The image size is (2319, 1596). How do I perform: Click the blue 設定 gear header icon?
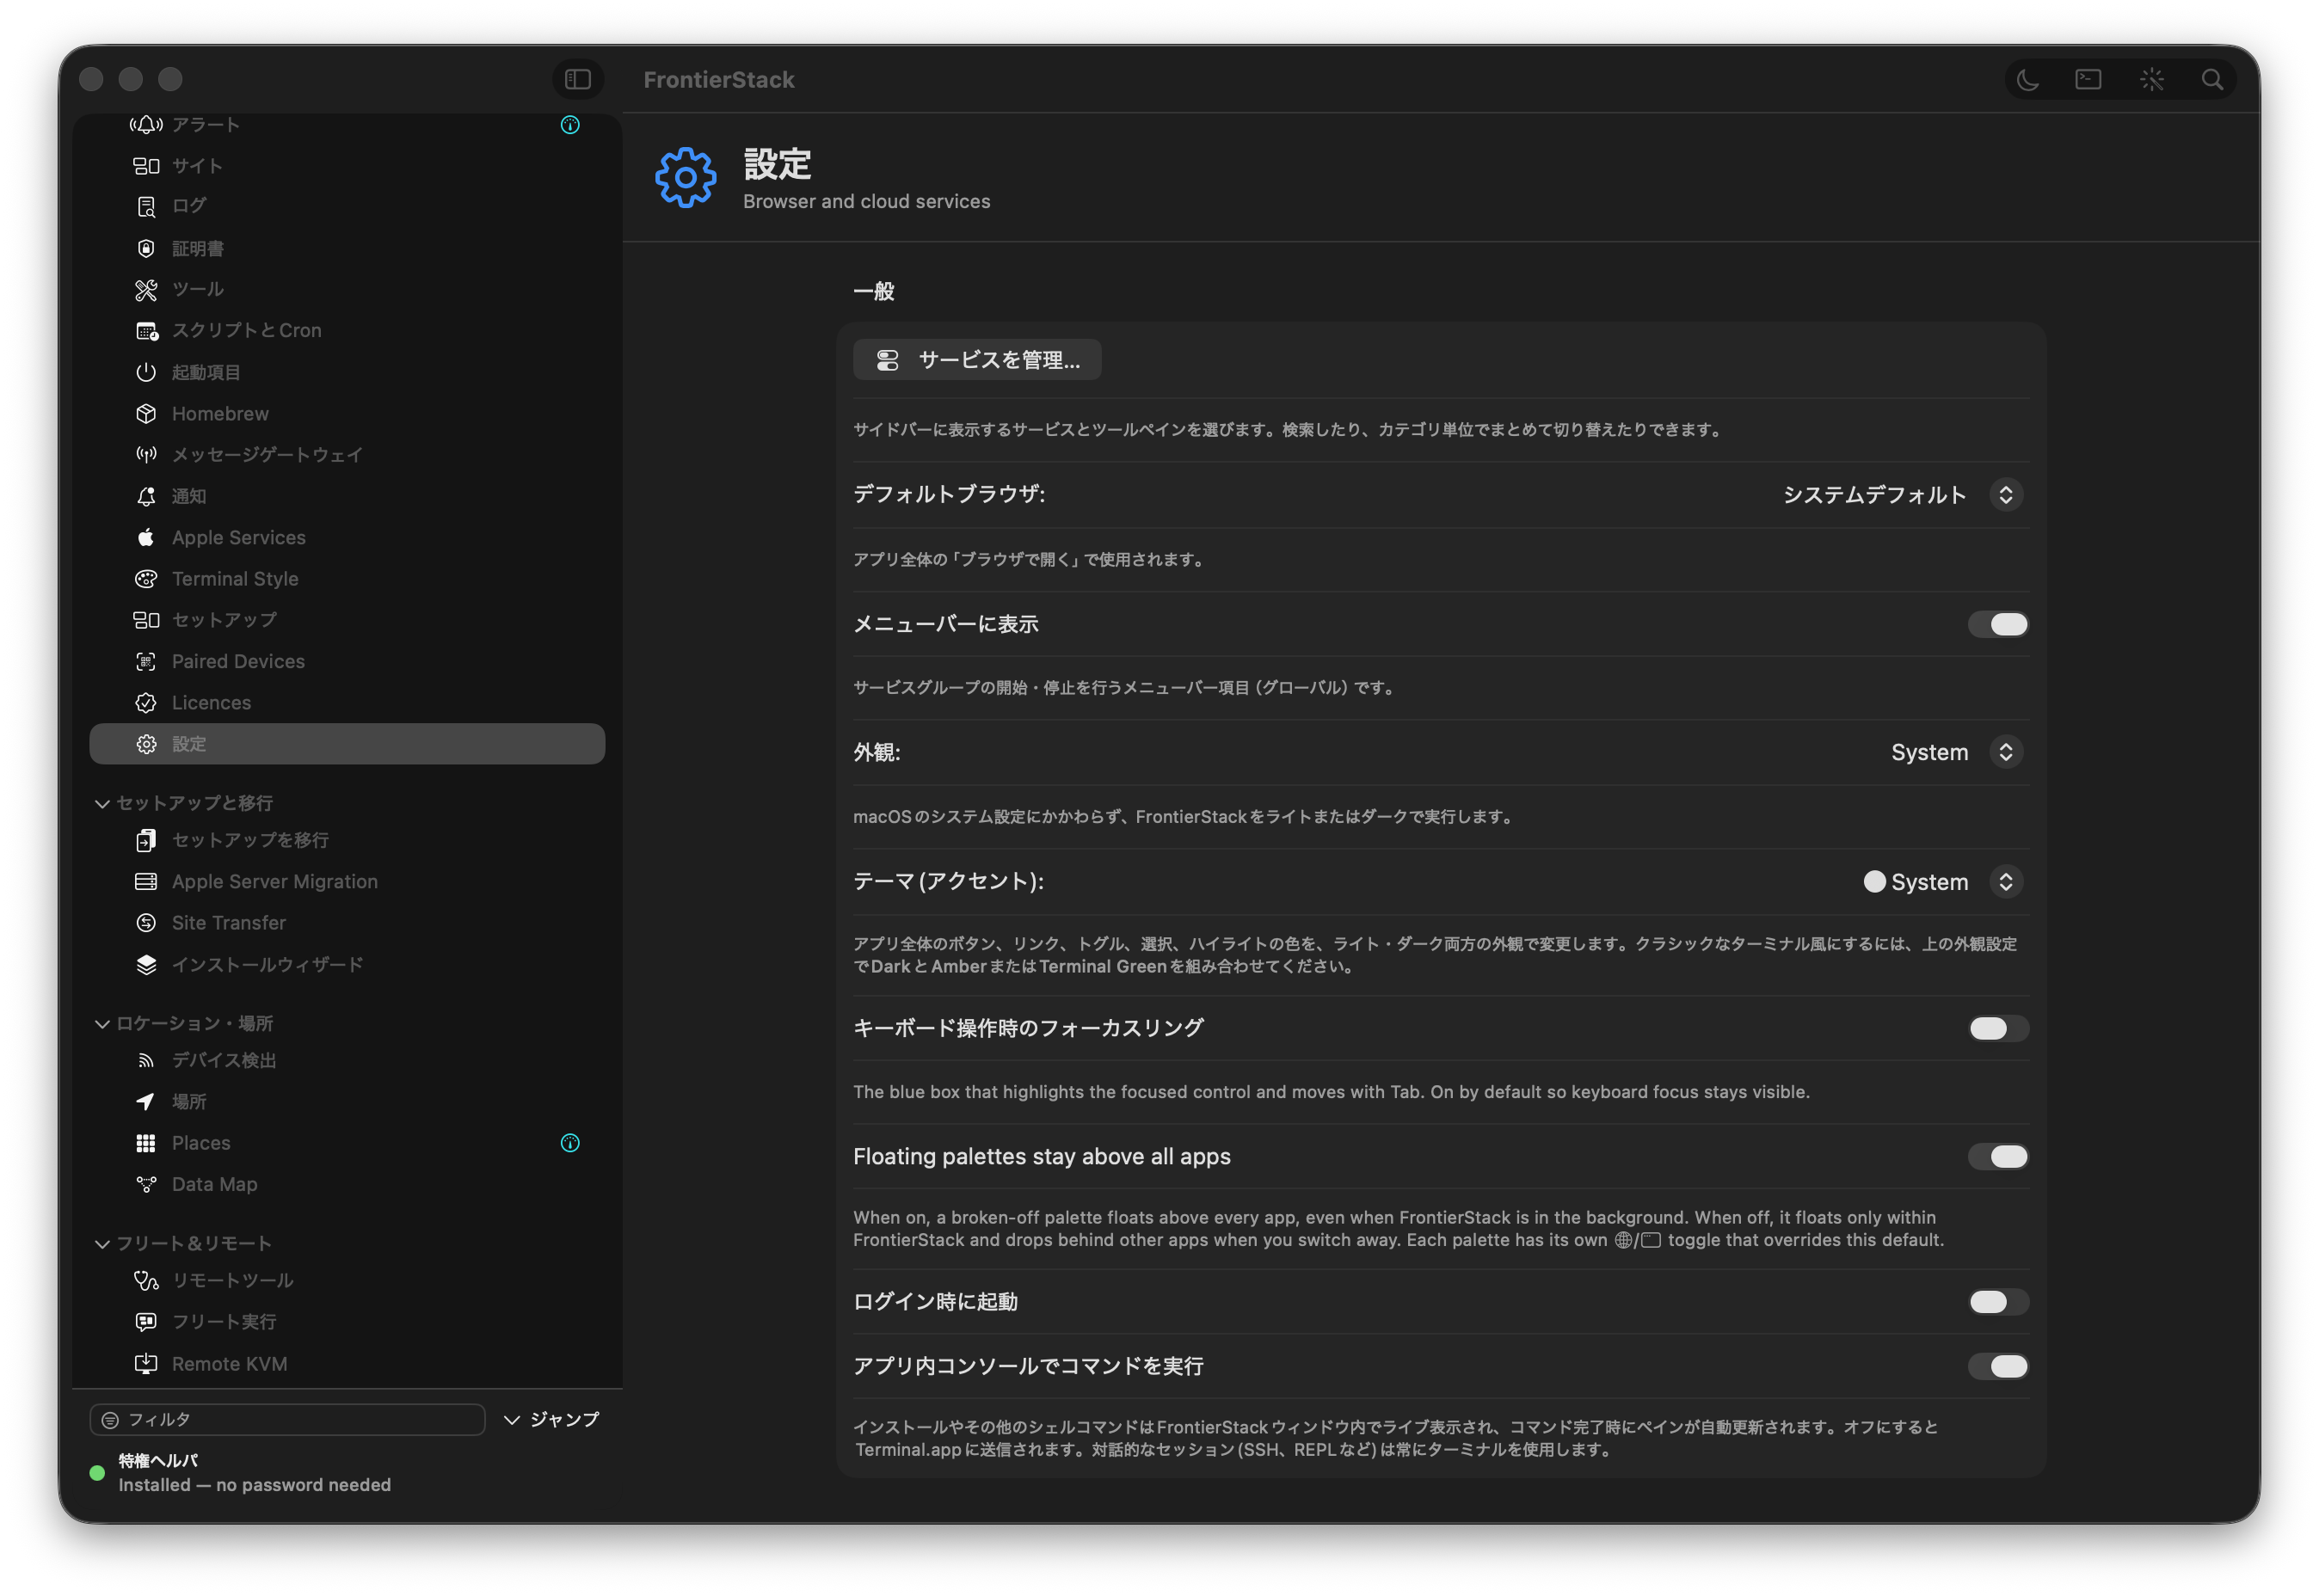point(685,178)
